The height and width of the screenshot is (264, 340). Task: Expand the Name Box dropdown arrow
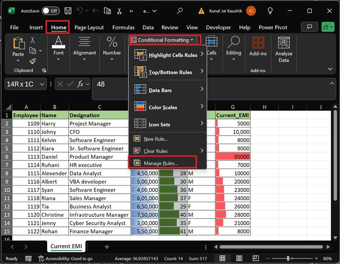[42, 84]
